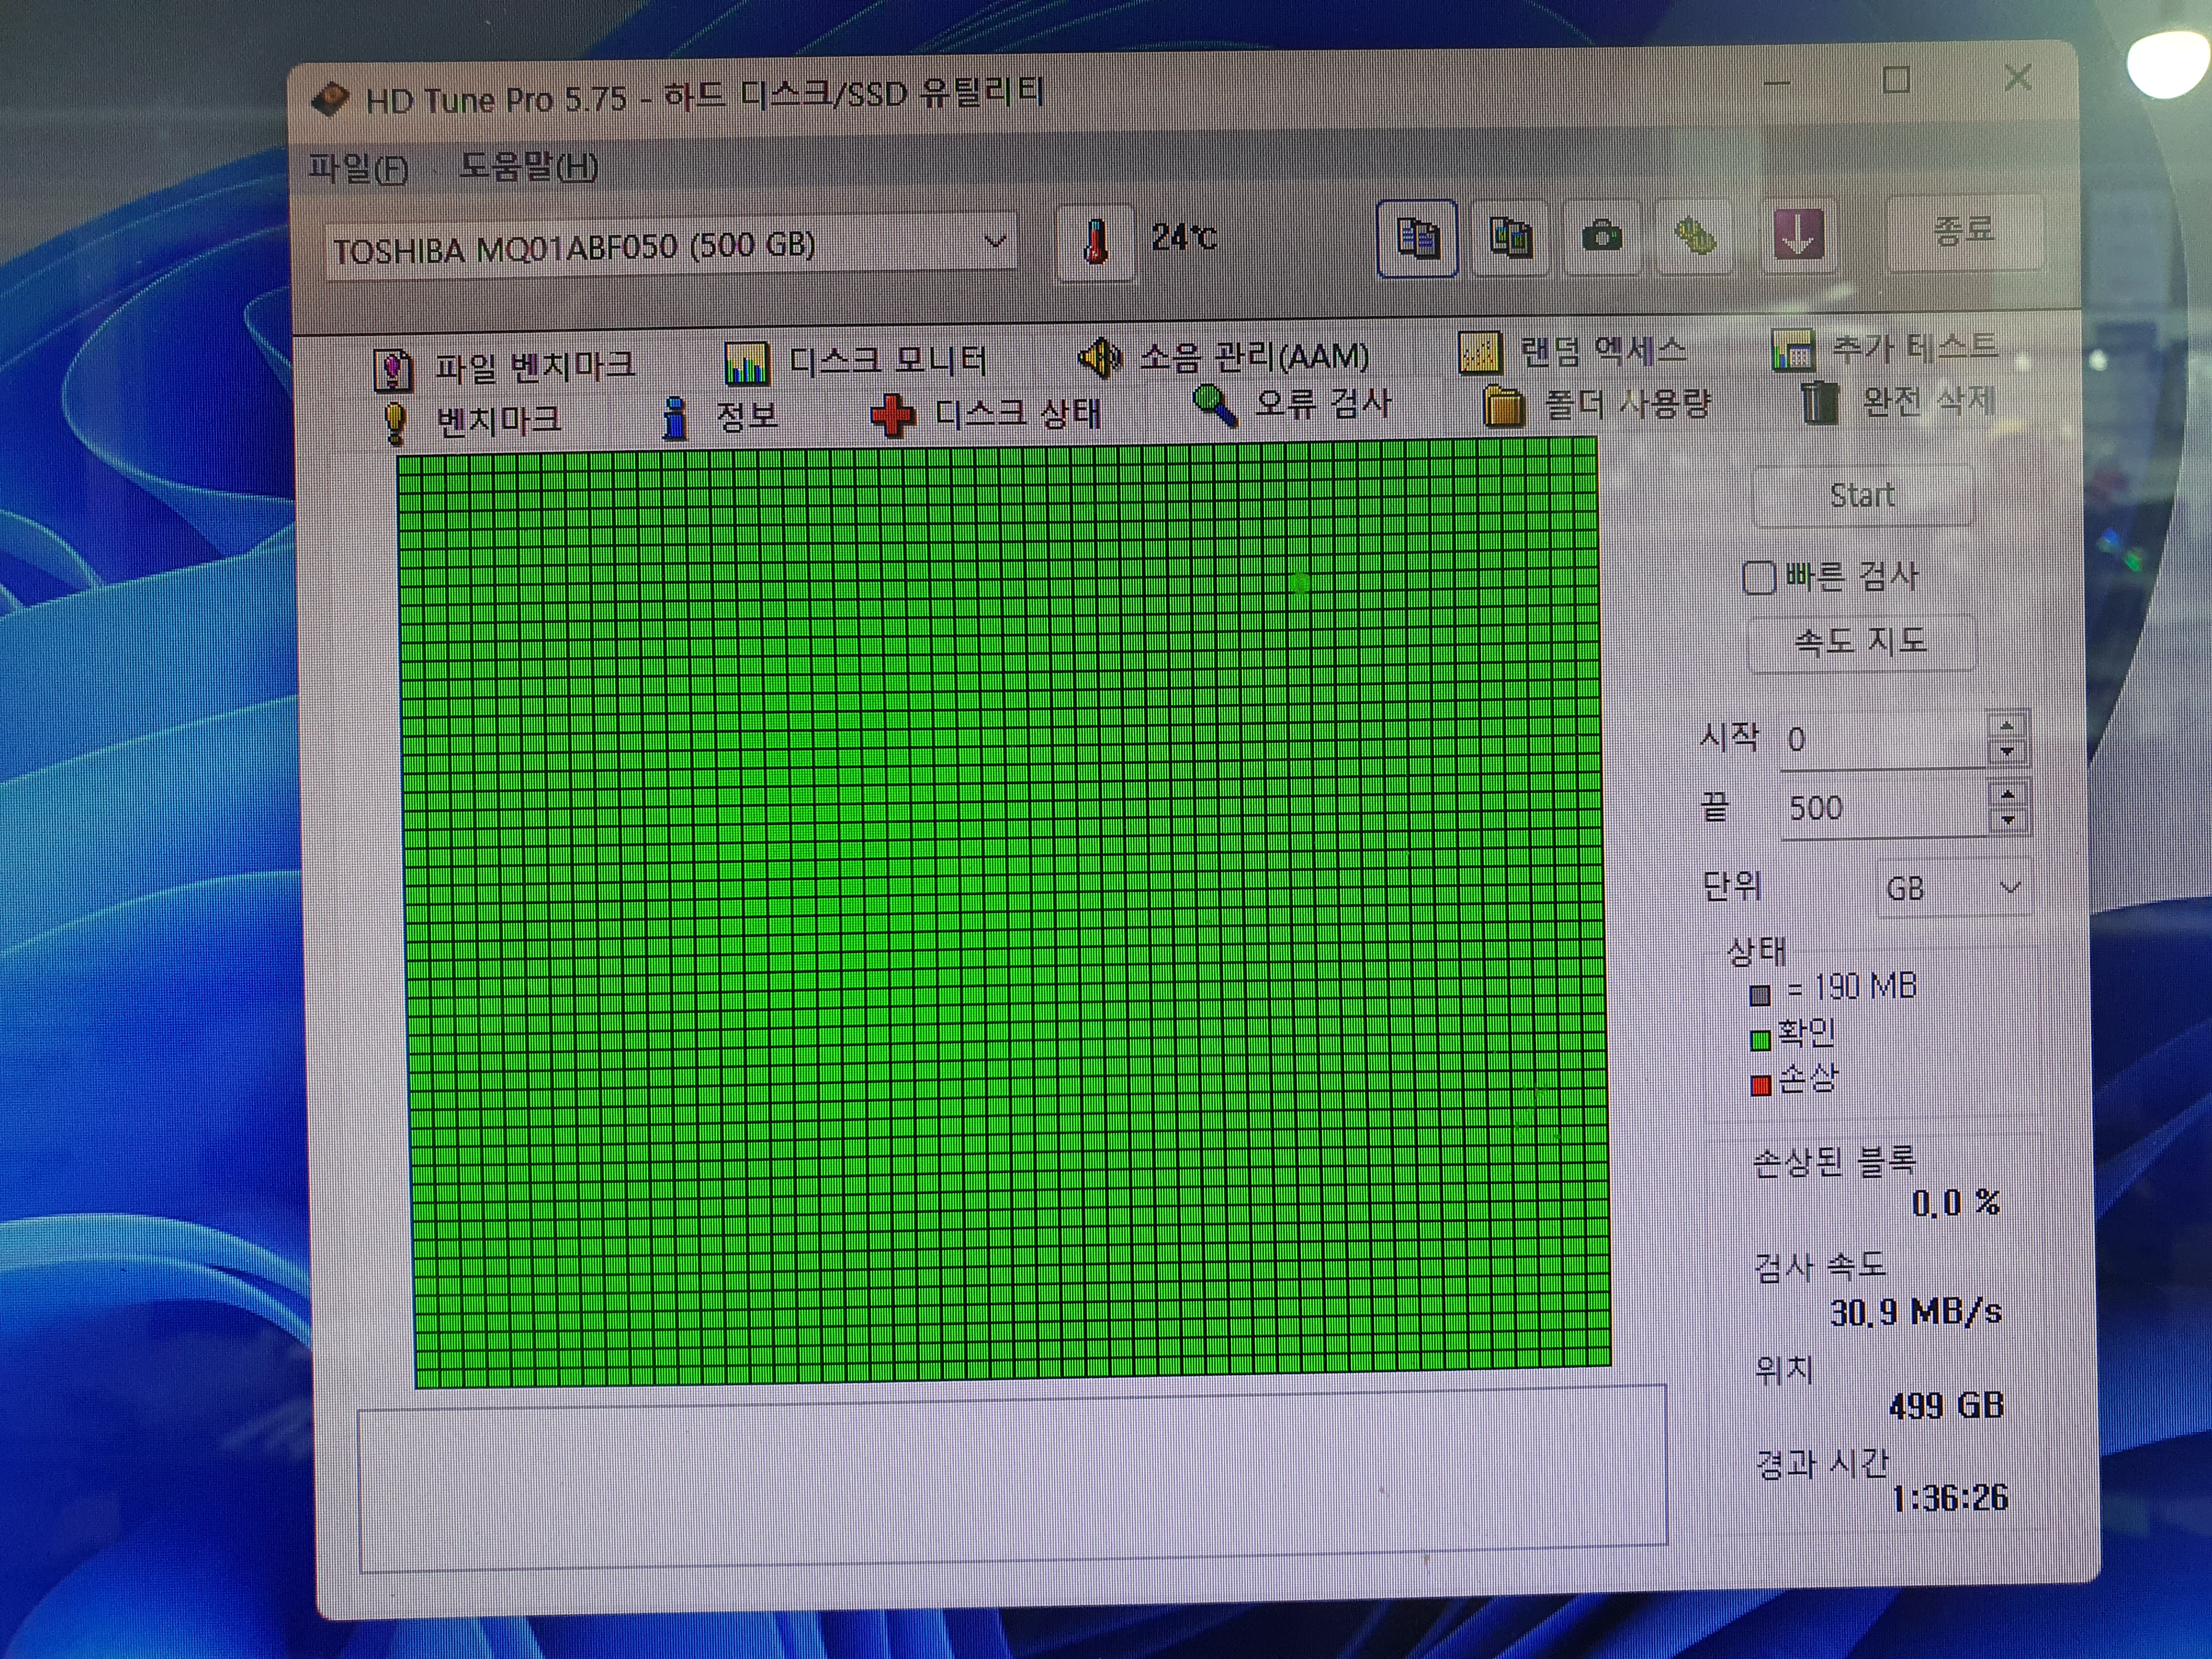Screen dimensions: 2212x1659
Task: Switch to the 디스크 모니터 tab
Action: point(856,362)
